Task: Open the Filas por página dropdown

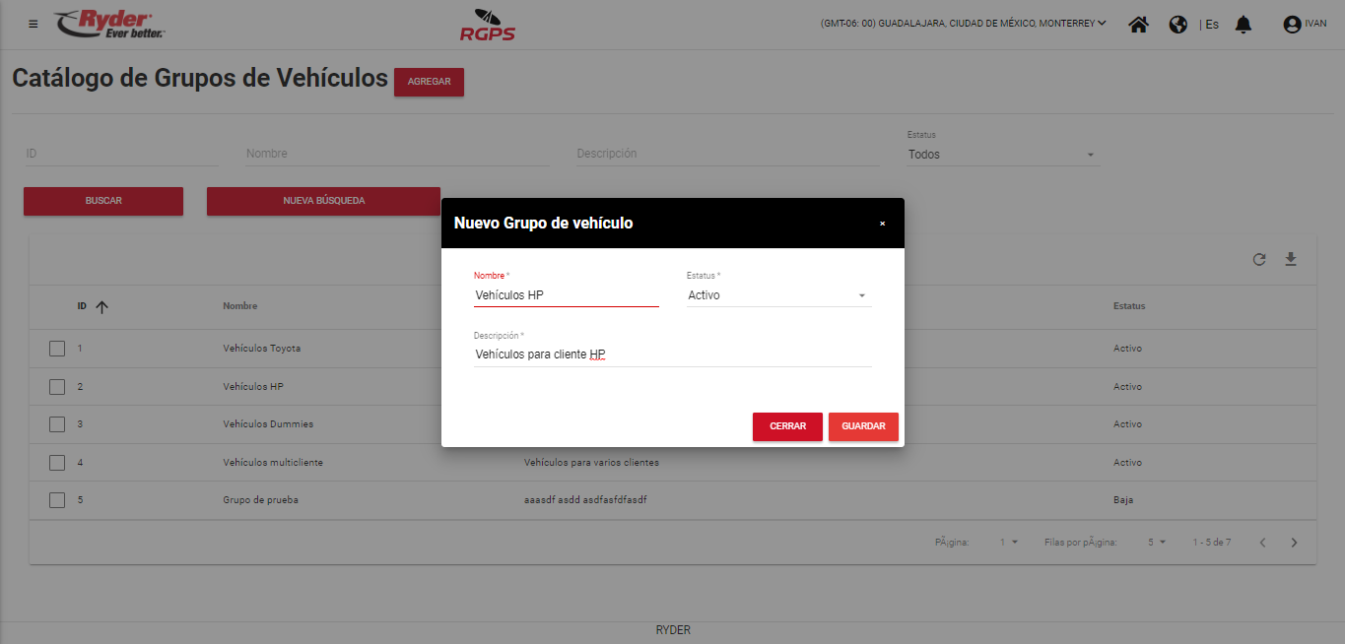Action: pos(1156,543)
